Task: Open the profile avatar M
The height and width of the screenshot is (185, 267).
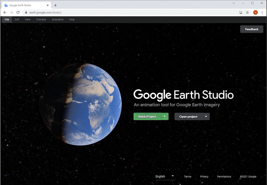Action: pyautogui.click(x=255, y=12)
